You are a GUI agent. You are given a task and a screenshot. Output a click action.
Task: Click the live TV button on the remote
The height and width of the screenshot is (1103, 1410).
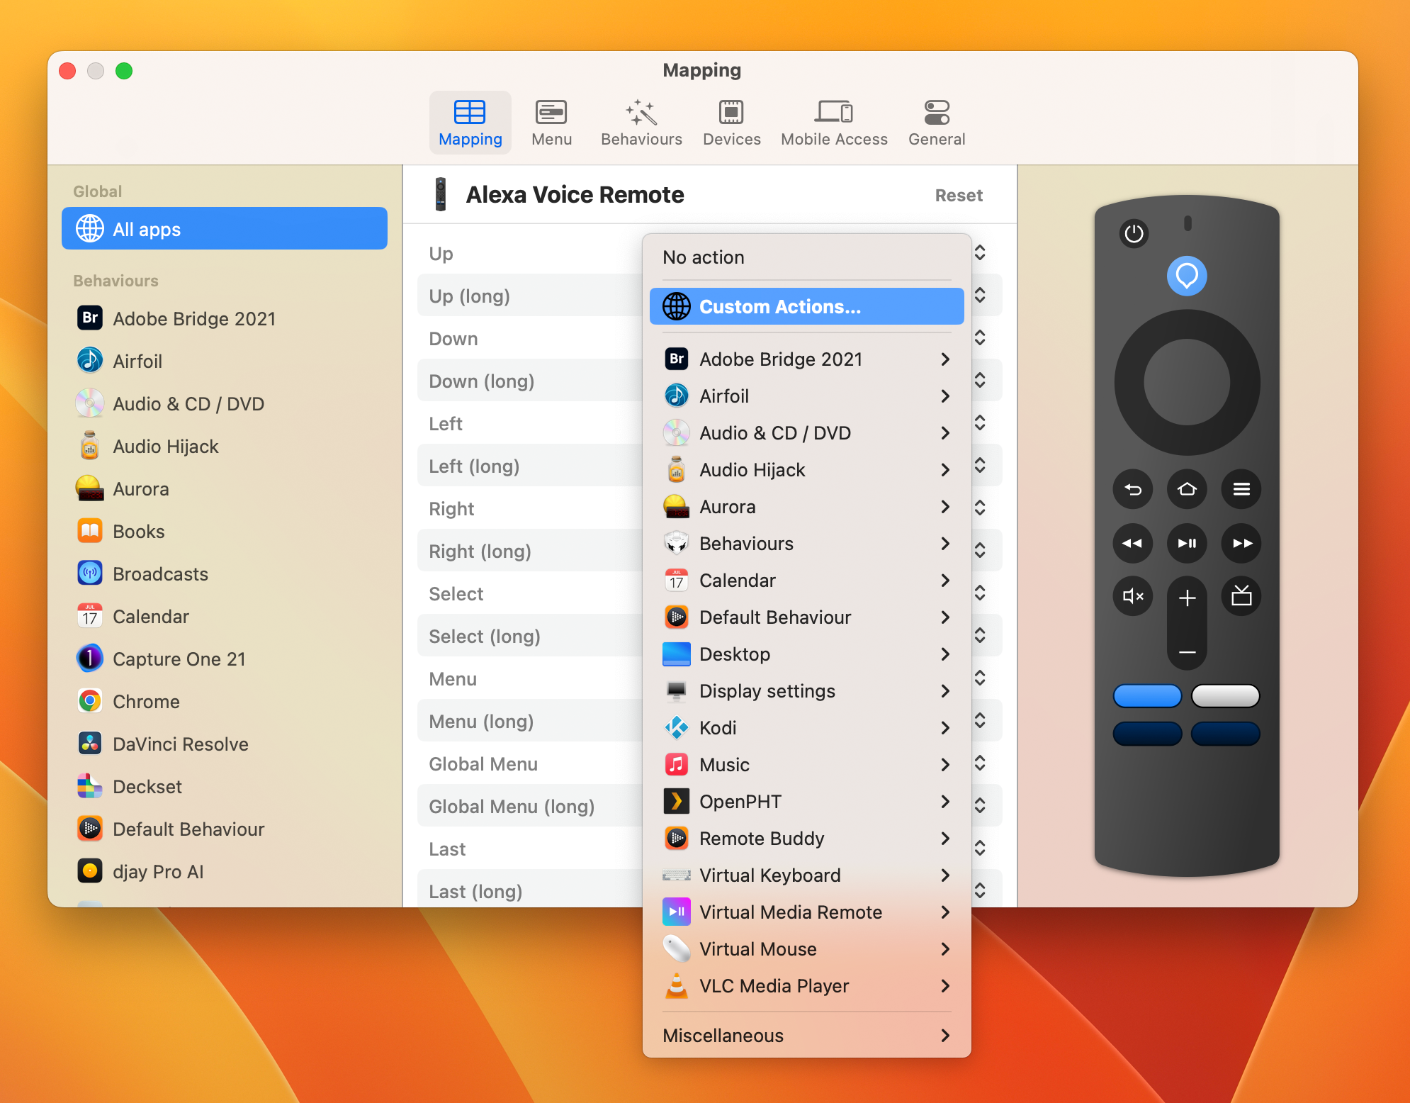click(1241, 596)
